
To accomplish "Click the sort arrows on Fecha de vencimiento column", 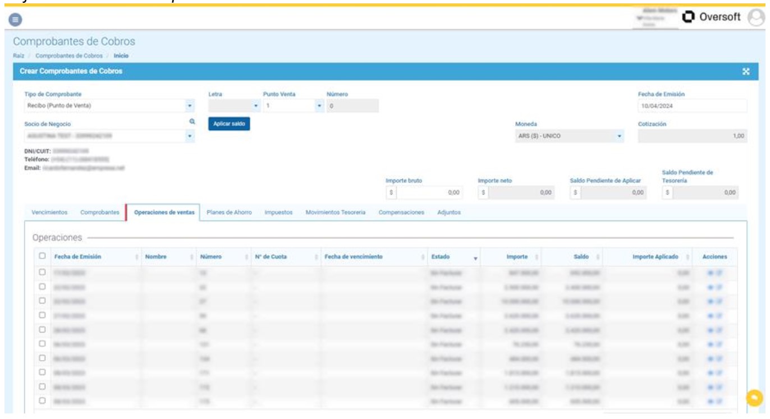I will click(x=423, y=257).
